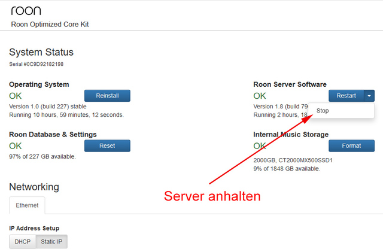Click the Roon Server Software heading
The height and width of the screenshot is (252, 383).
click(x=290, y=84)
